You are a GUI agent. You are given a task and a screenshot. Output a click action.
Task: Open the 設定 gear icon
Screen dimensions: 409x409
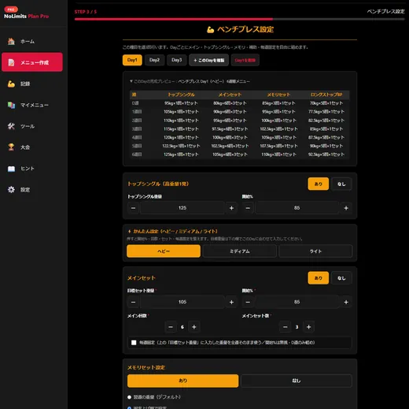[11, 189]
